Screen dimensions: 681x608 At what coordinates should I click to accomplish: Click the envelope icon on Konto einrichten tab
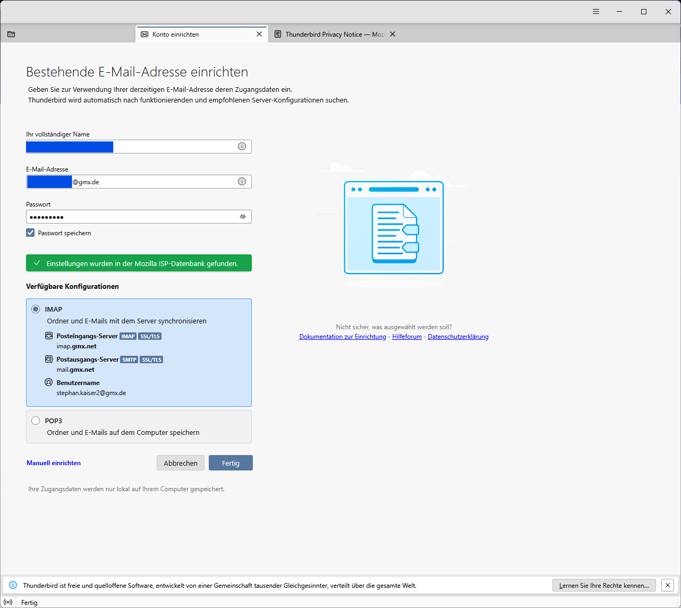[144, 34]
